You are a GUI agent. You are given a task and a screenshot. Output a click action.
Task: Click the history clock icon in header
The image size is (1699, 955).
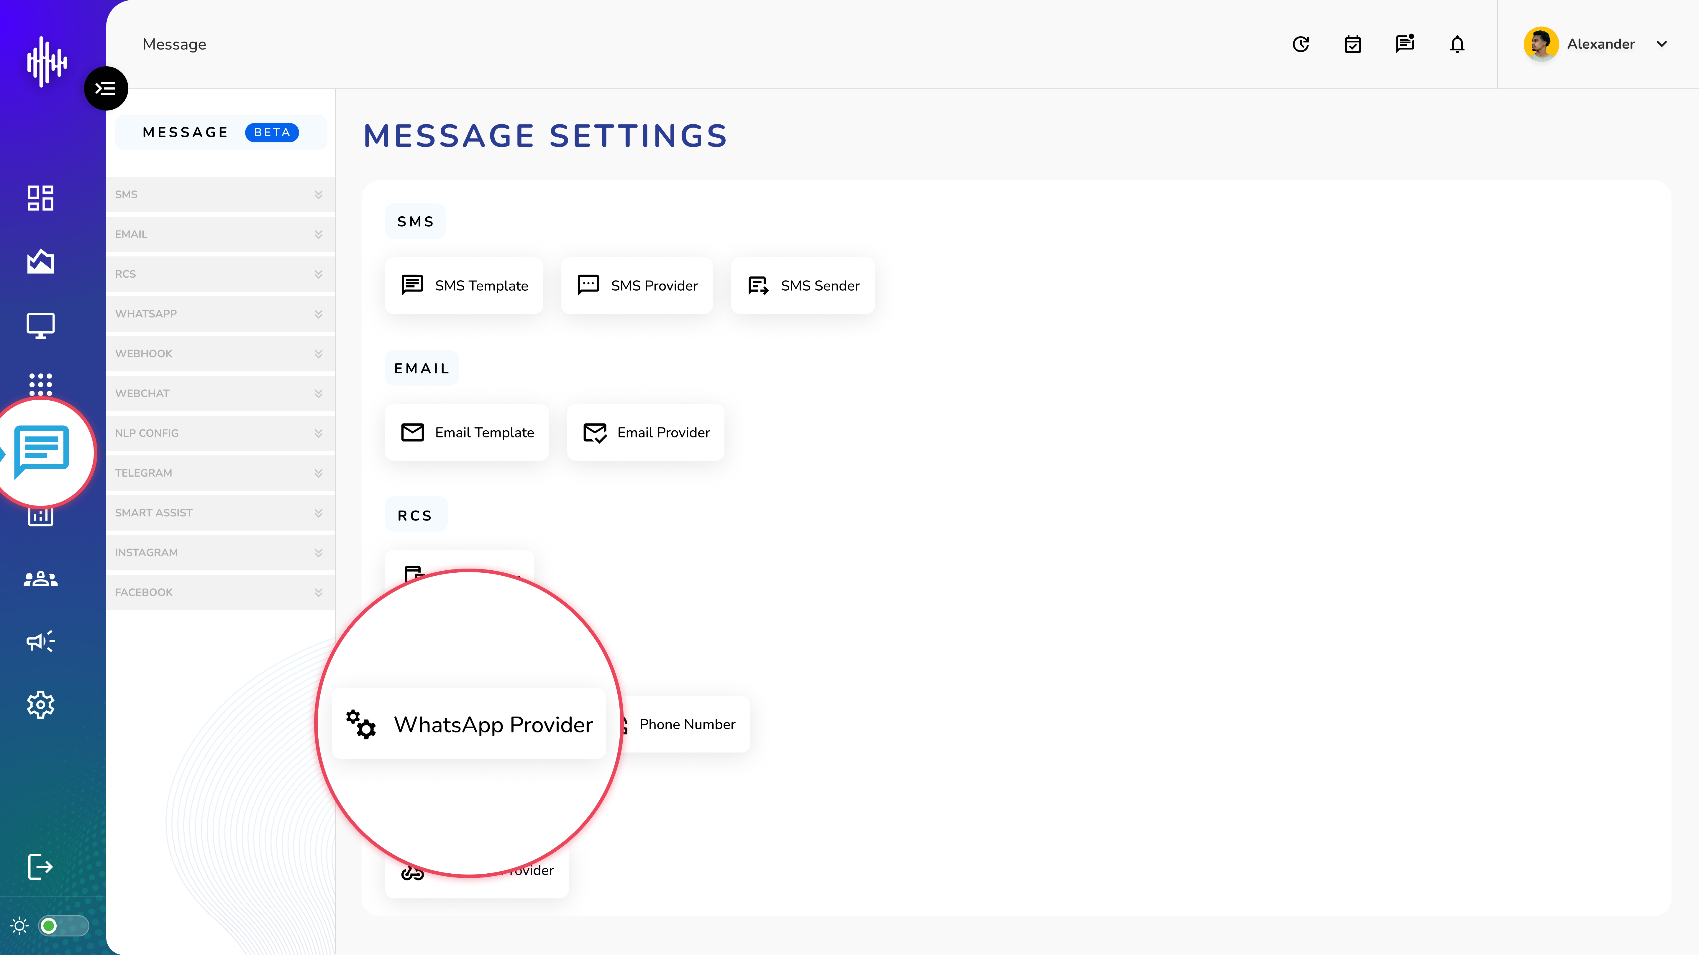[1301, 44]
